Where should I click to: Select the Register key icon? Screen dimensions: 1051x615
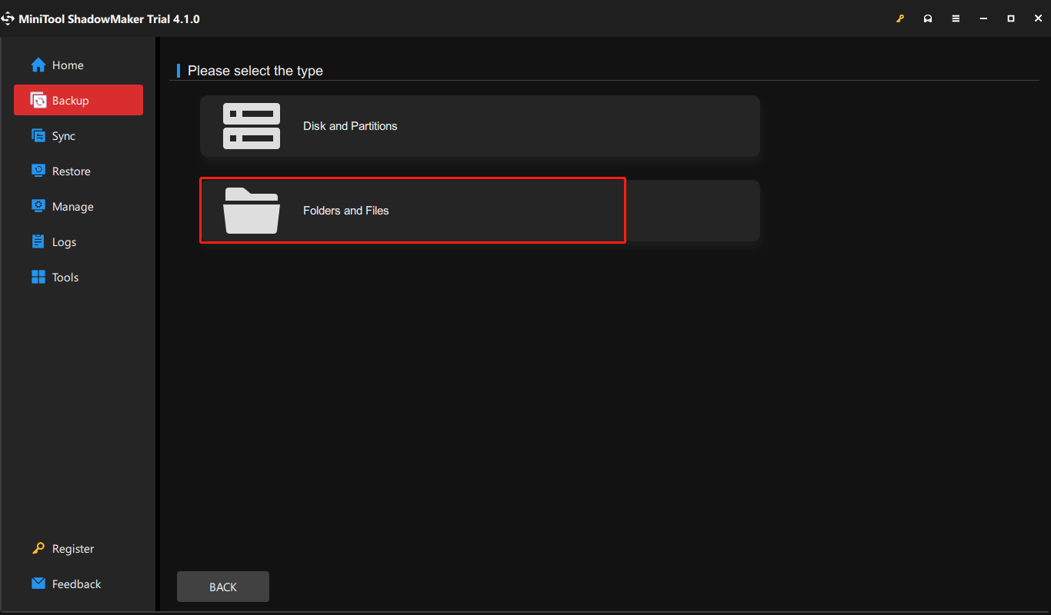tap(38, 548)
